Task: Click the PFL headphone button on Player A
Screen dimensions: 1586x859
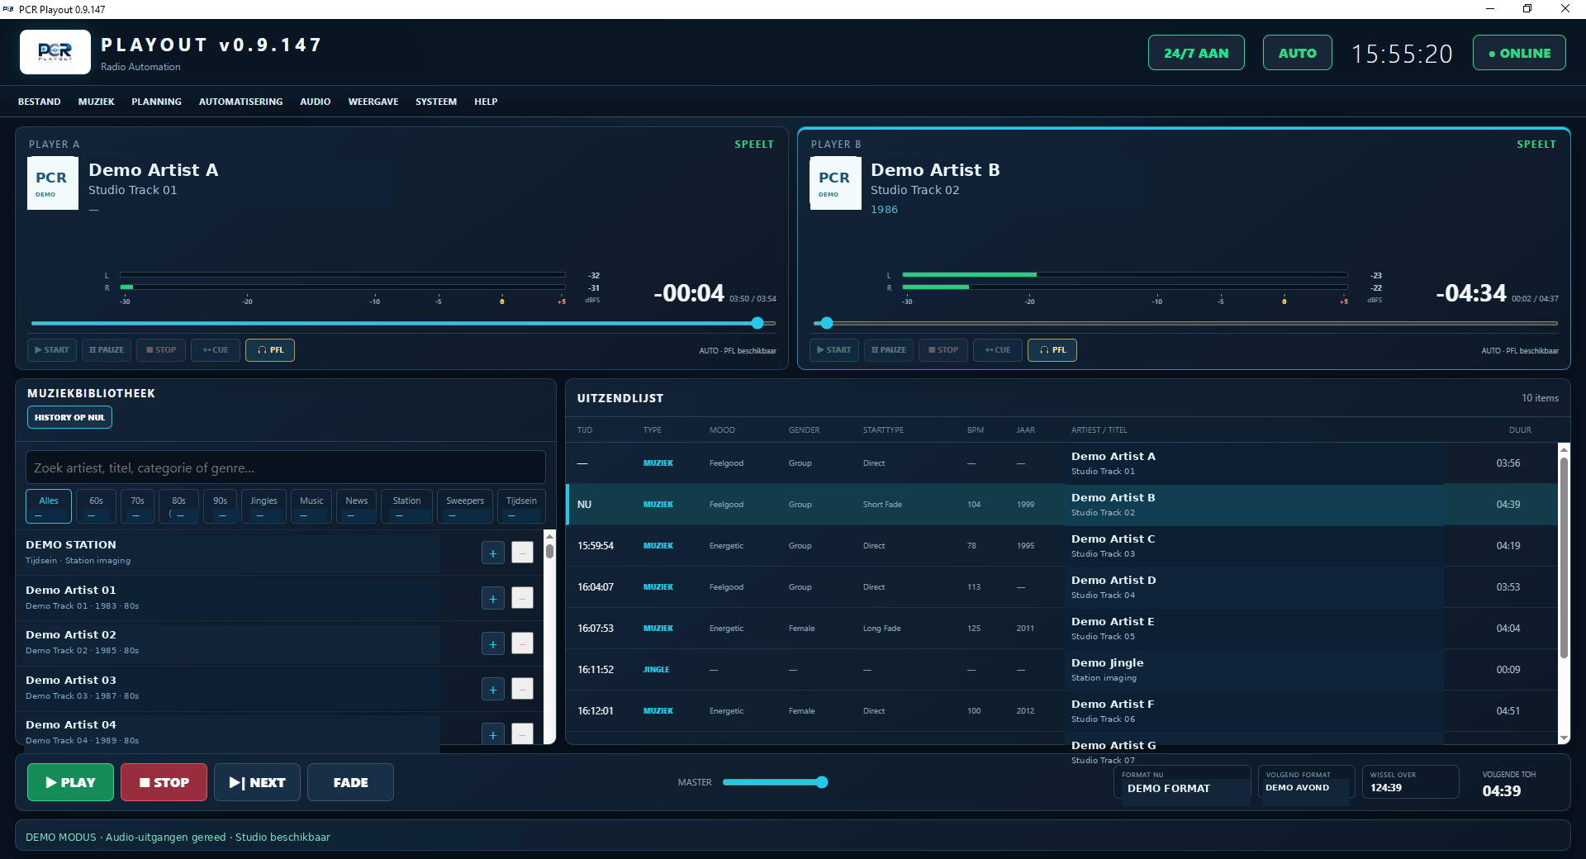Action: coord(270,350)
